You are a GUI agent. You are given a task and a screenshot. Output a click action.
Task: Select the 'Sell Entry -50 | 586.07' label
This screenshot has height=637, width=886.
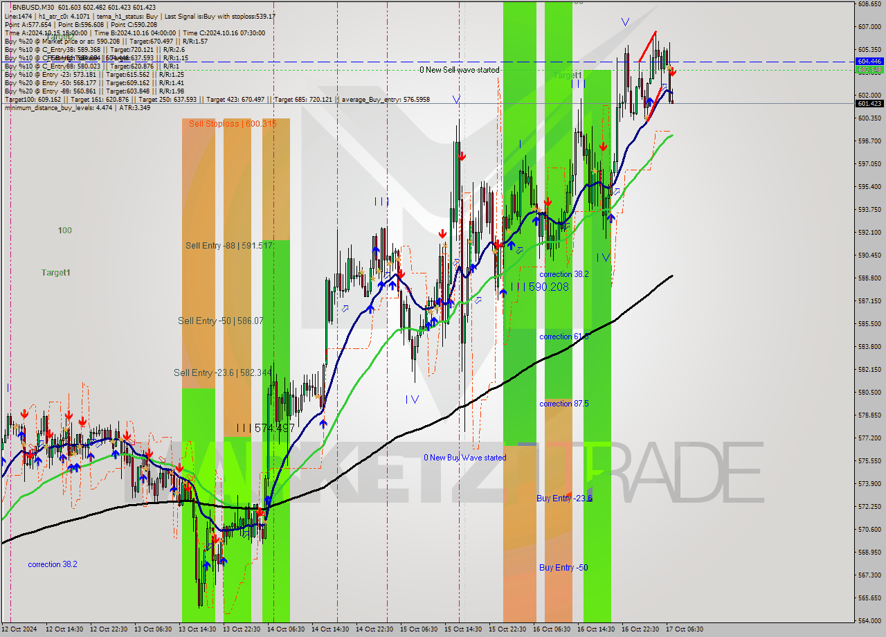coord(221,321)
